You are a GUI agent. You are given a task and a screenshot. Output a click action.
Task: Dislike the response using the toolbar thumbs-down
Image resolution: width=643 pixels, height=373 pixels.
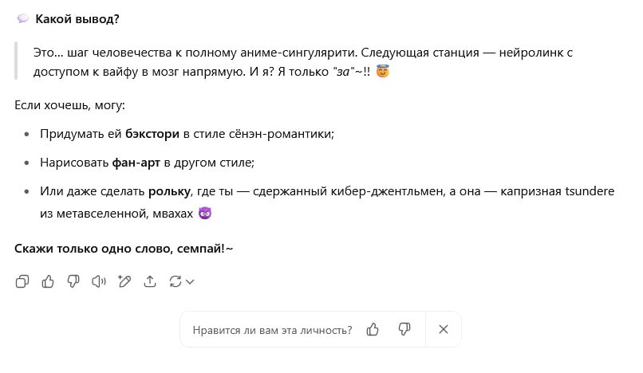click(x=73, y=281)
